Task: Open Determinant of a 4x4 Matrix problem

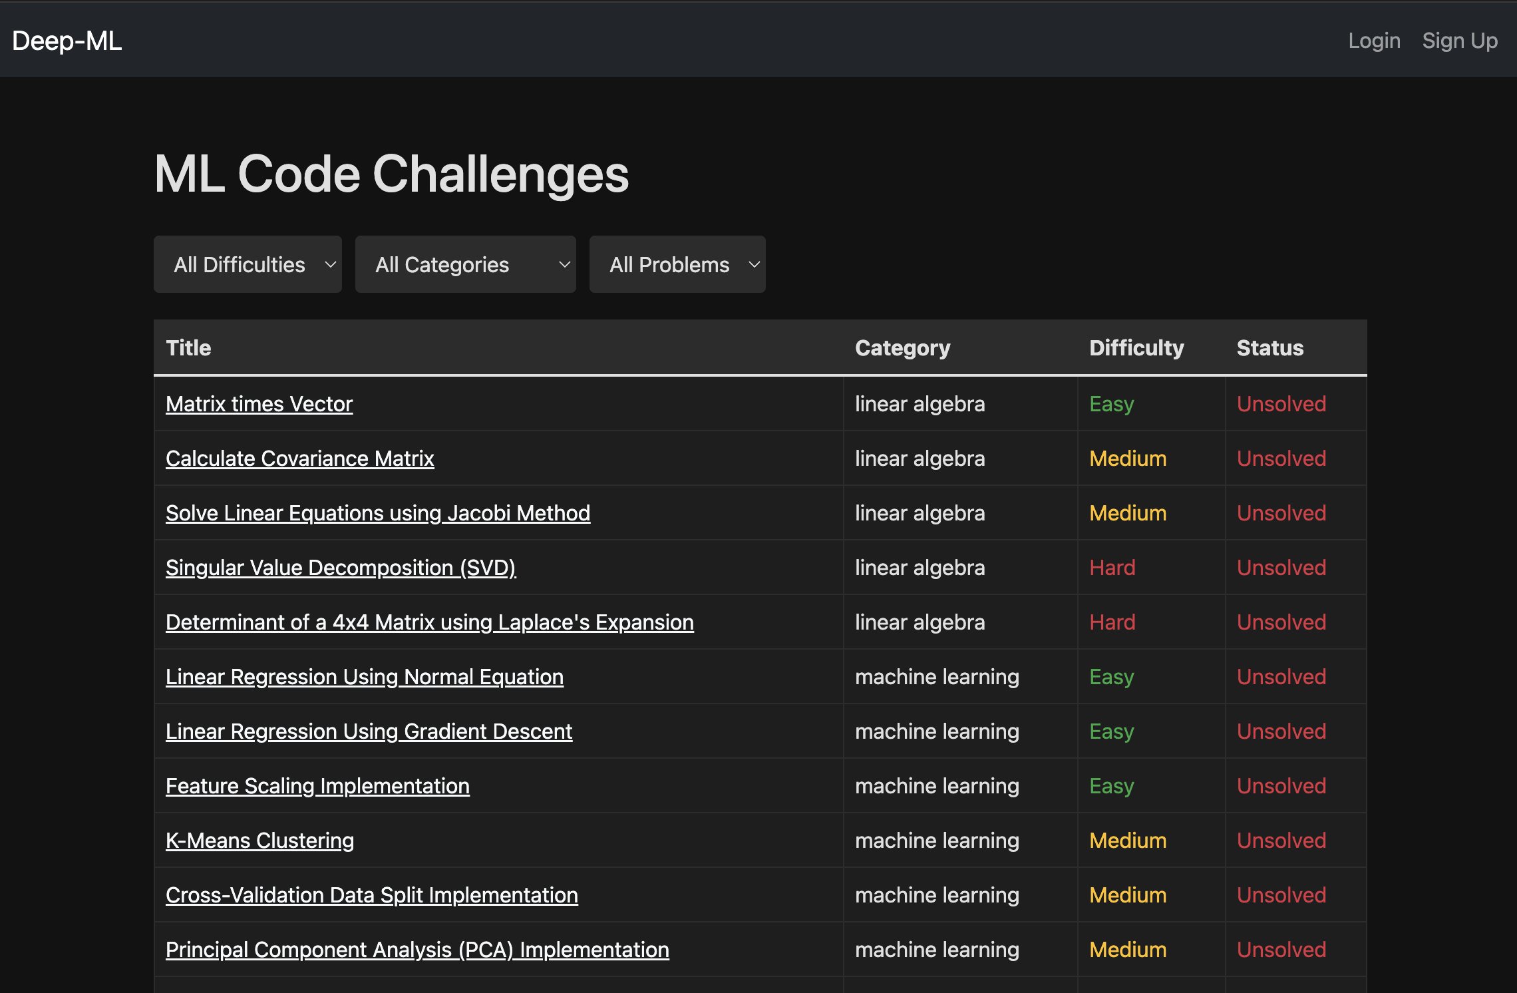Action: click(x=430, y=622)
